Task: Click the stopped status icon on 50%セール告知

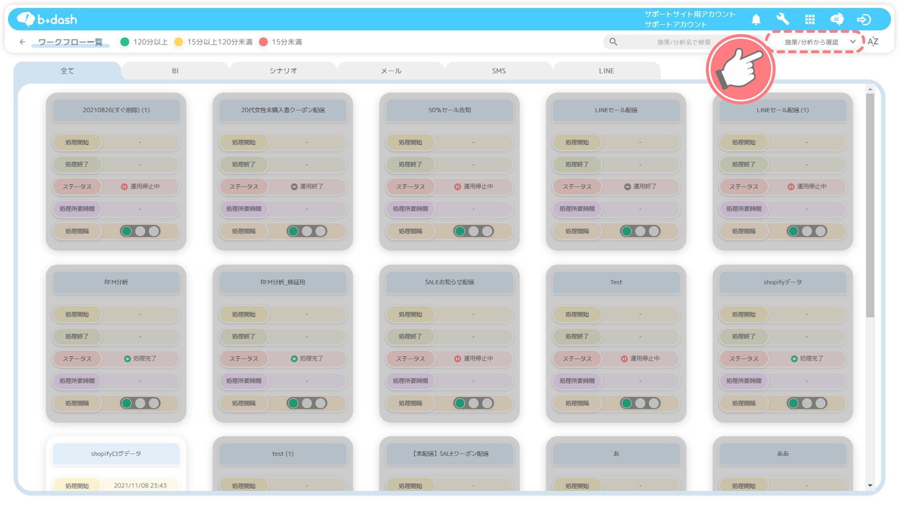Action: [x=458, y=187]
